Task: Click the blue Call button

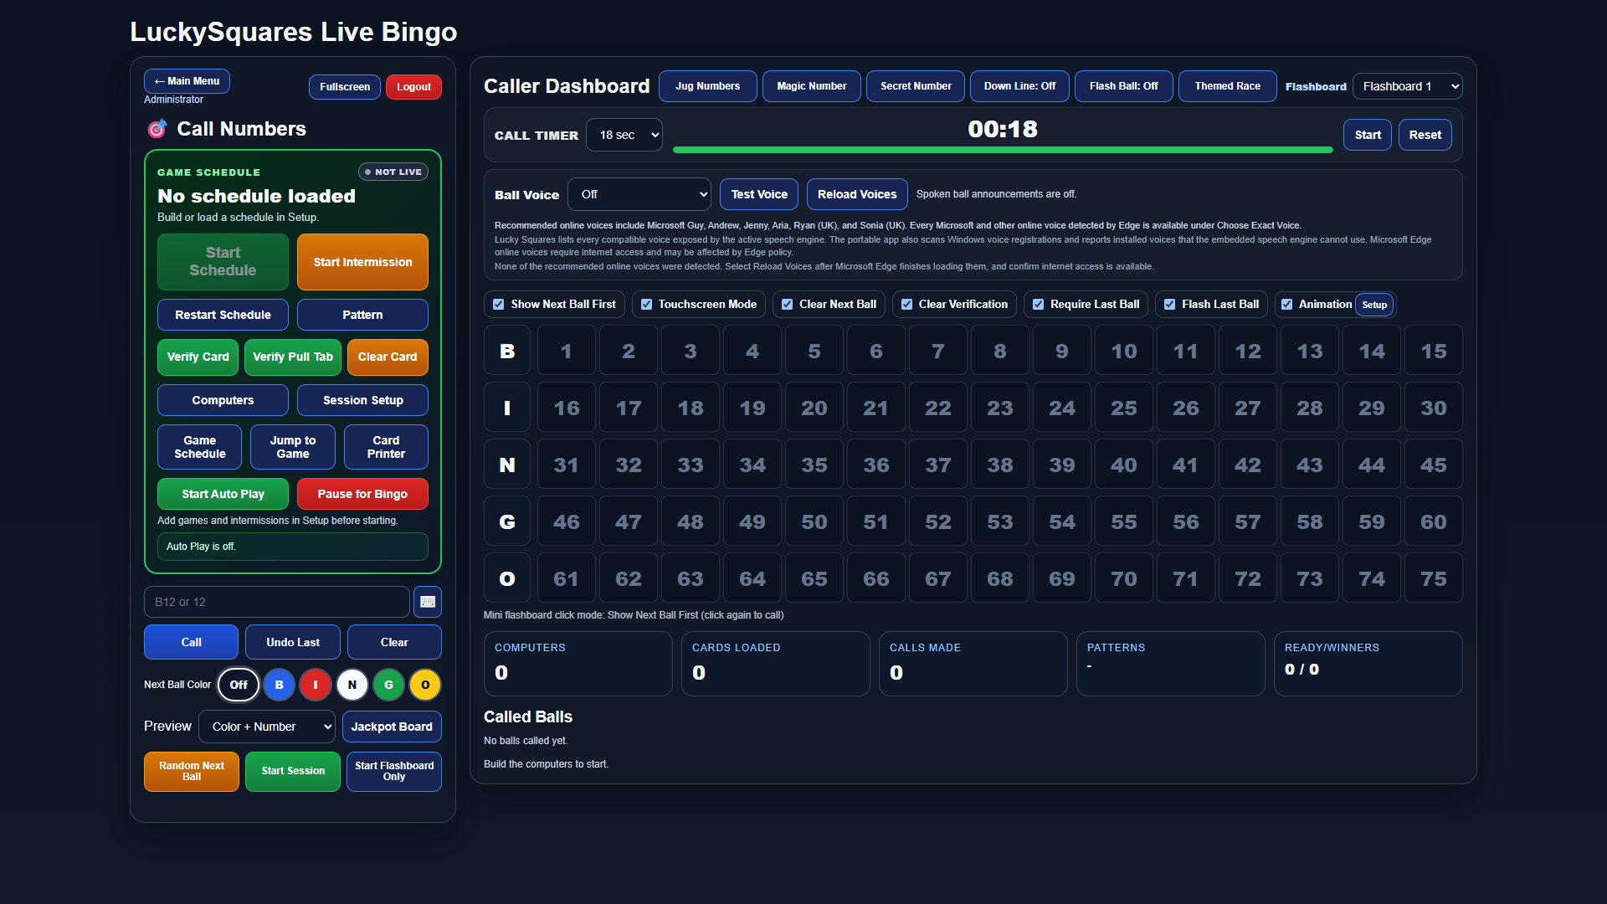Action: [191, 642]
